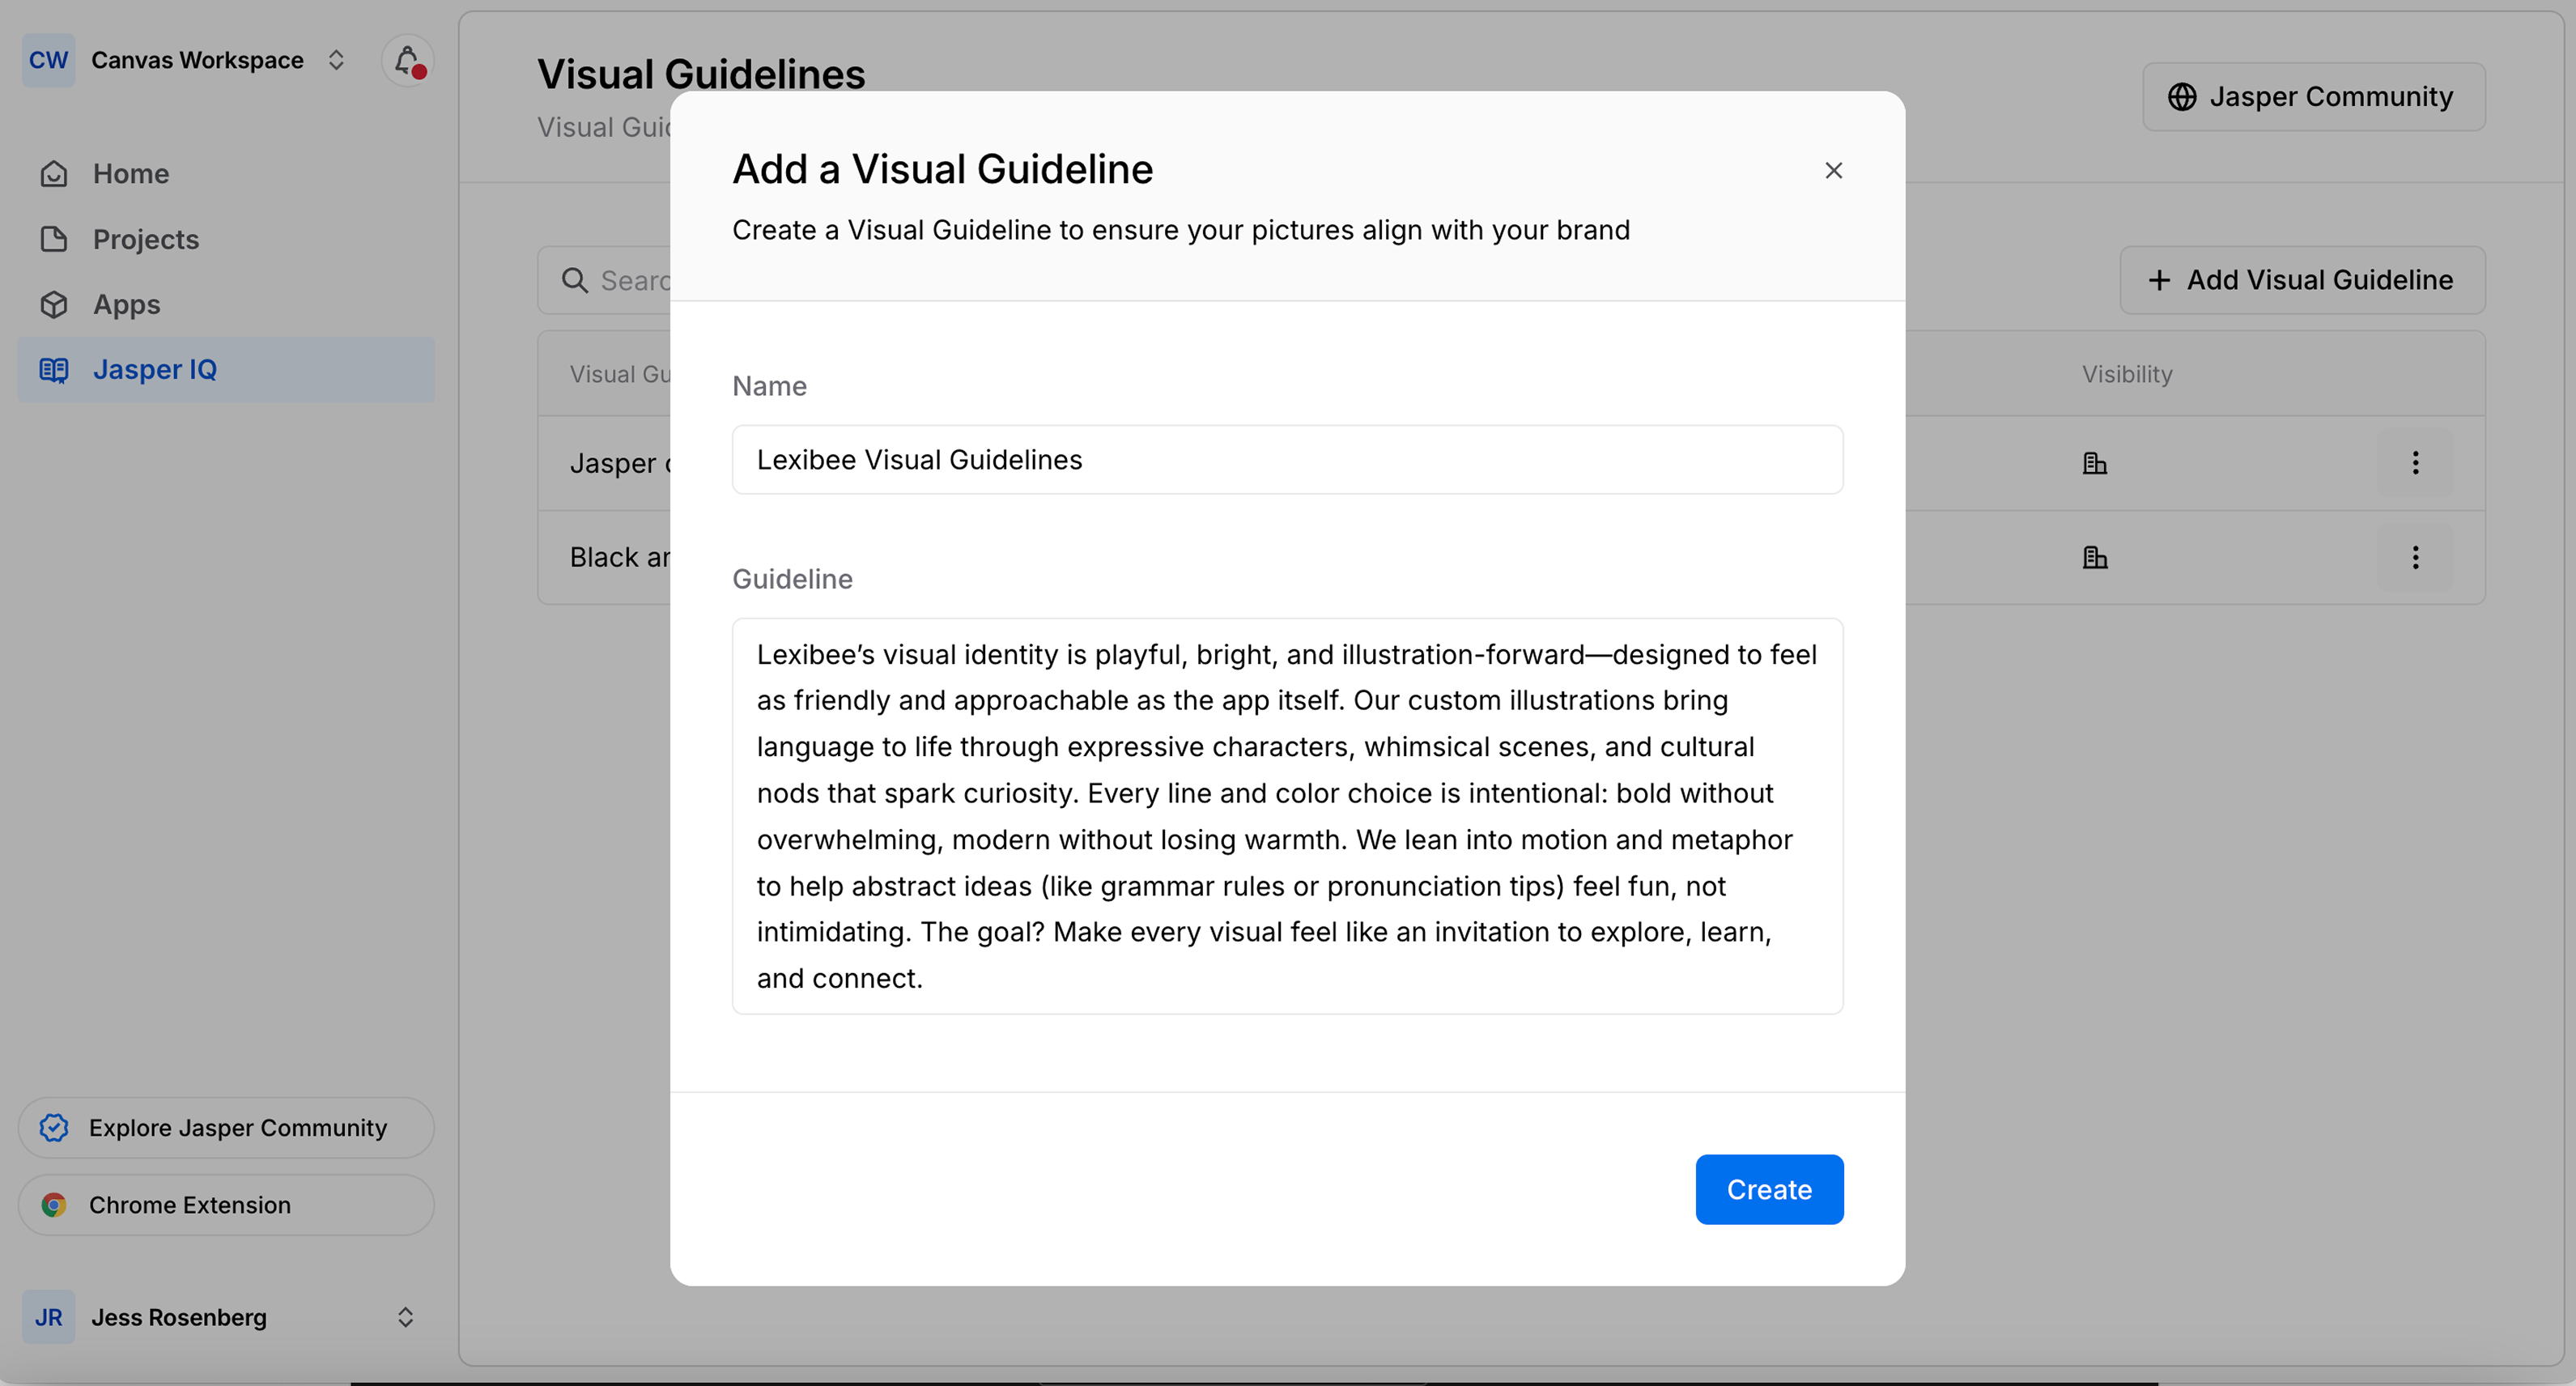Expand the Jess Rosenberg account menu
This screenshot has height=1386, width=2576.
coord(405,1317)
